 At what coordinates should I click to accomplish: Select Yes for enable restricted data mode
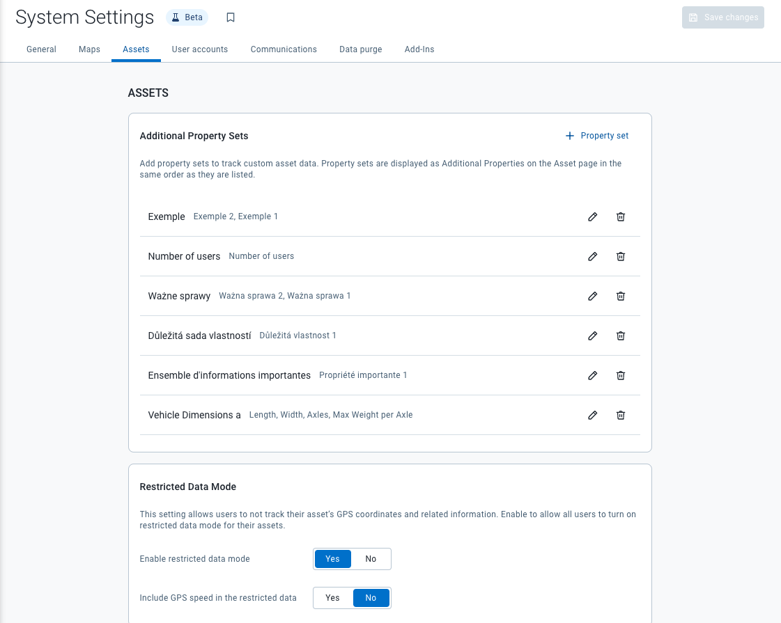pyautogui.click(x=332, y=558)
